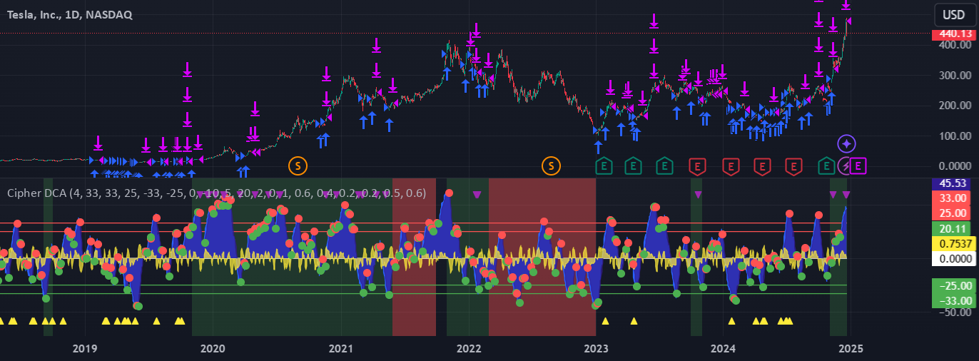The width and height of the screenshot is (979, 361).
Task: Click the 300.00 price axis label
Action: 954,75
